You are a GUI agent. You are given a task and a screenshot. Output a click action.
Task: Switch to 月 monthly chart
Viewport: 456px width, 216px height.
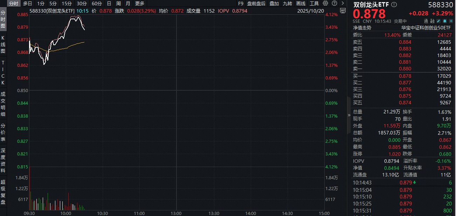point(128,4)
